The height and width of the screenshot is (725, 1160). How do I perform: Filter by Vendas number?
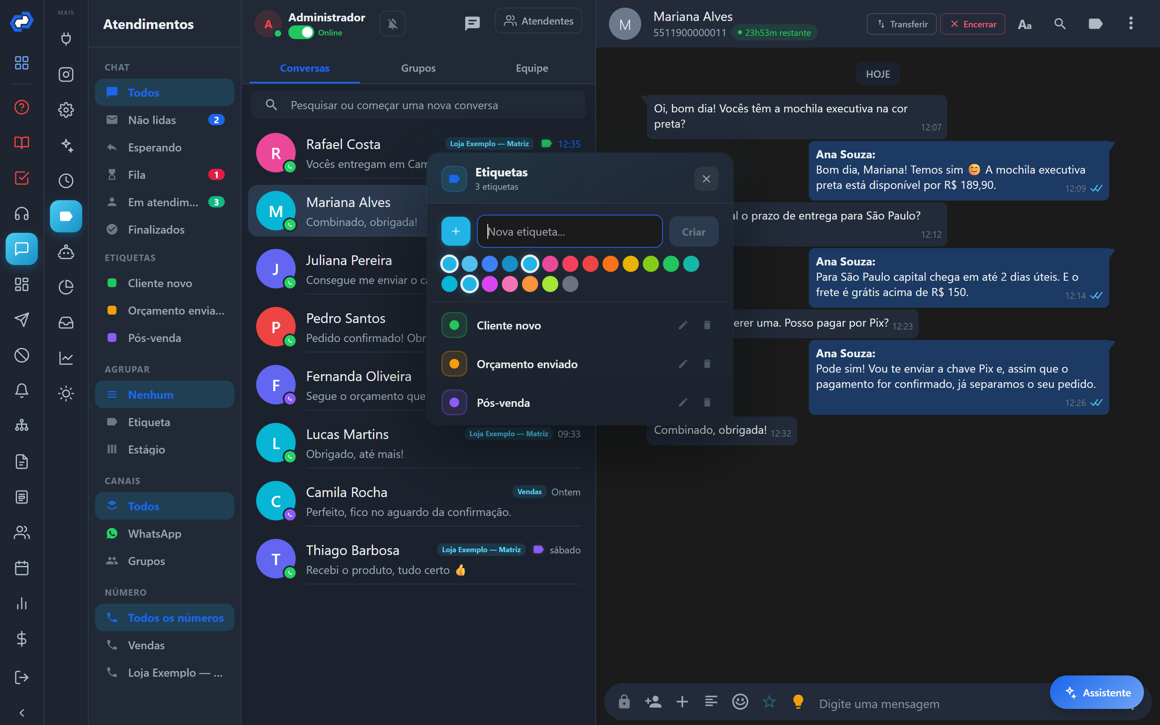164,645
